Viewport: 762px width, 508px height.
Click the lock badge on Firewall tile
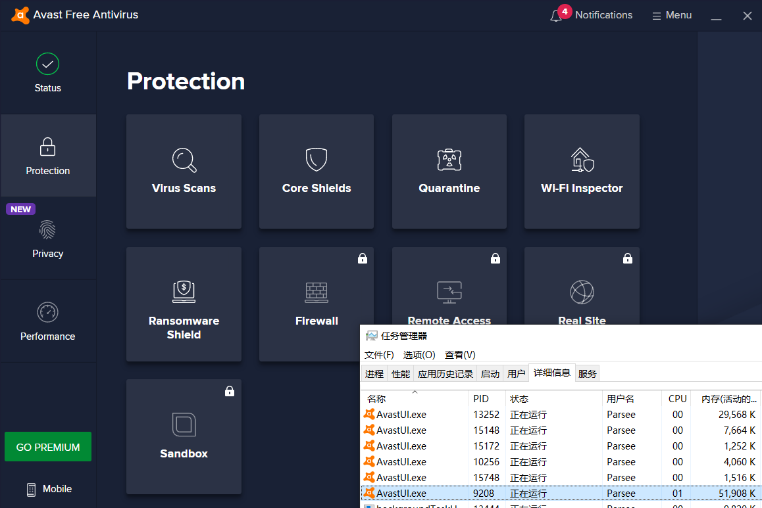363,258
